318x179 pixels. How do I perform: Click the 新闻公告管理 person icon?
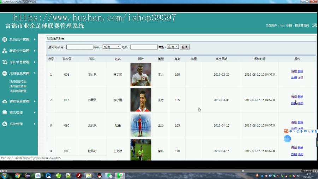(5, 51)
